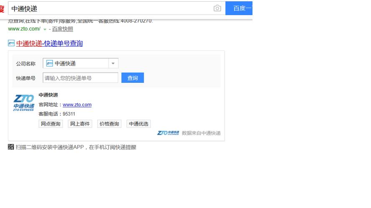Click the 网上寄件 button
Image resolution: width=371 pixels, height=208 pixels.
tap(80, 124)
